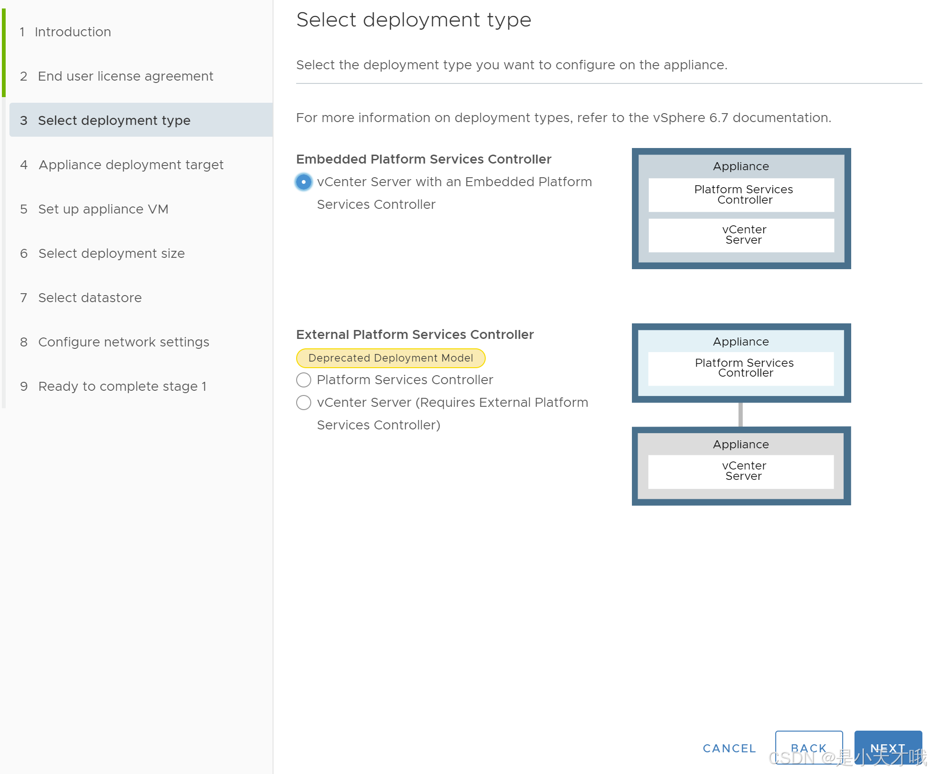The image size is (929, 774).
Task: Open the Select datastore step
Action: [90, 297]
